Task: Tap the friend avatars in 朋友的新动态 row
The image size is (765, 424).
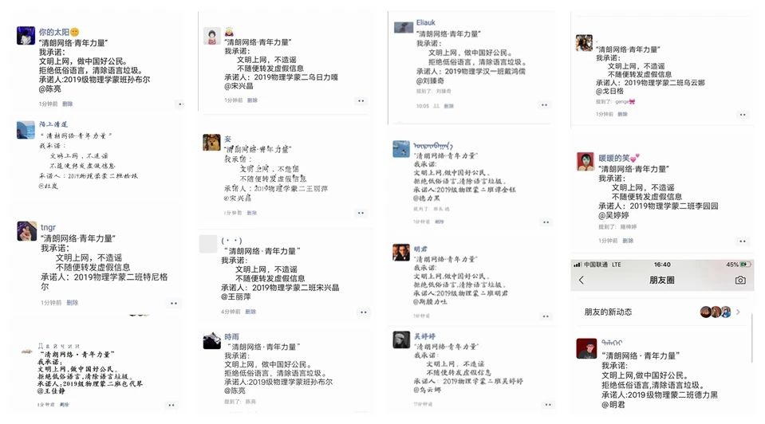Action: pyautogui.click(x=716, y=312)
